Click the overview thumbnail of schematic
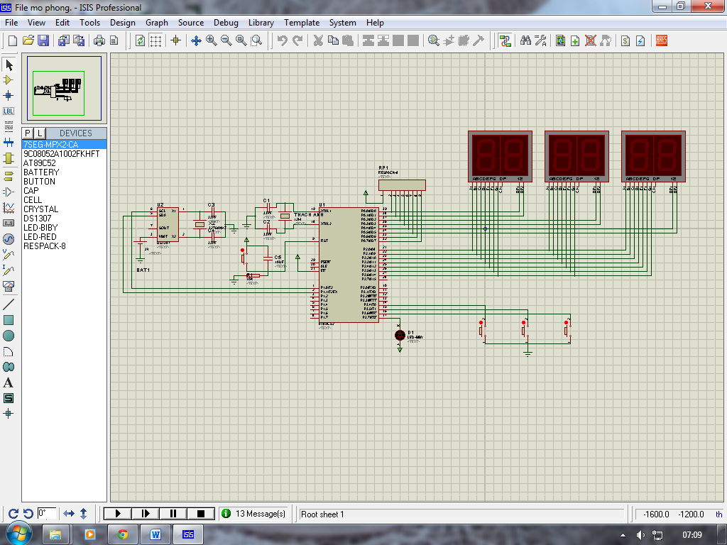727x545 pixels. pos(64,87)
